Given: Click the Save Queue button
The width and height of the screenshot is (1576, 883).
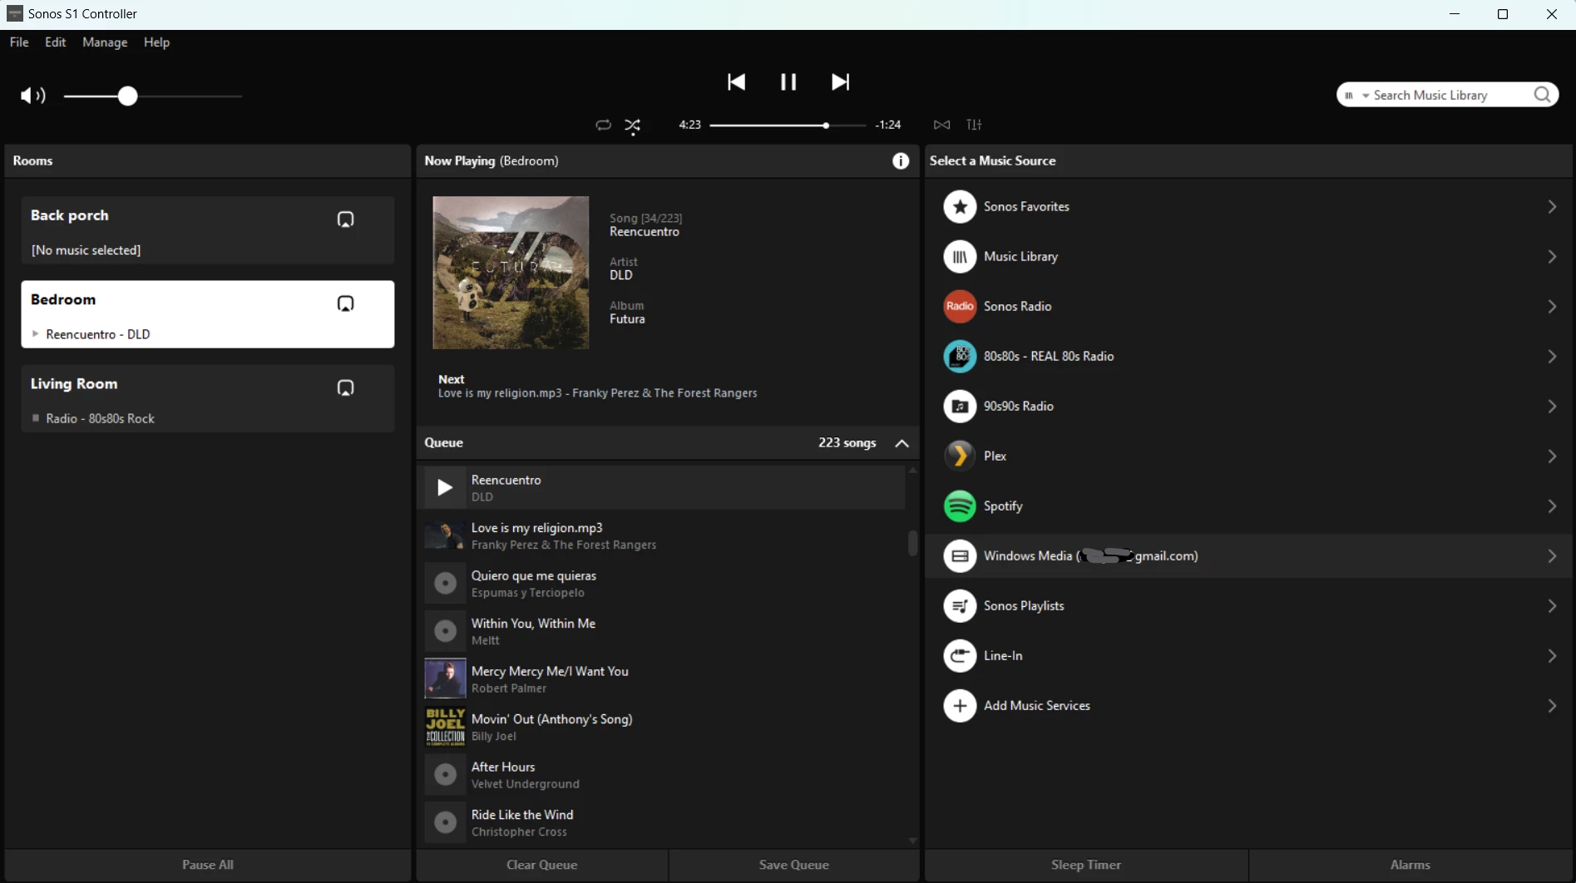Looking at the screenshot, I should [x=794, y=865].
